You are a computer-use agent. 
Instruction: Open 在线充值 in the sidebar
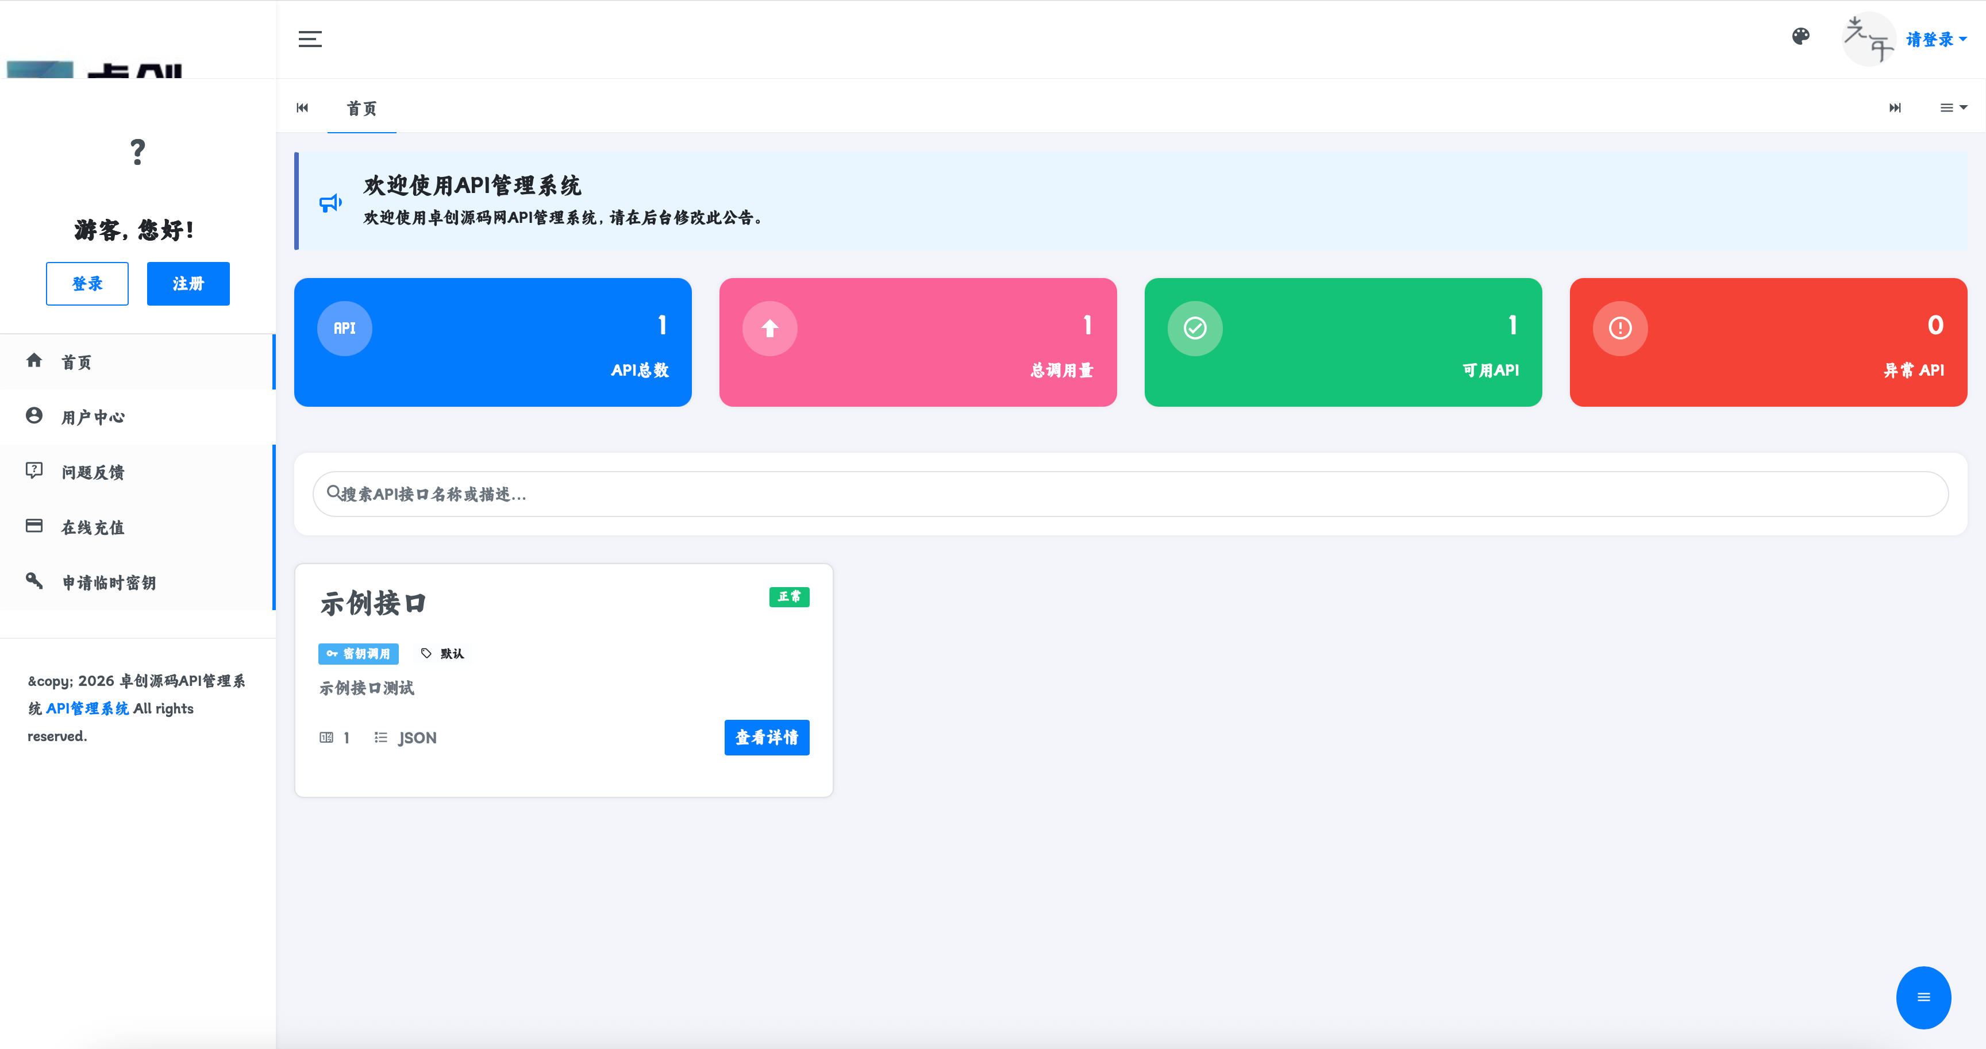(137, 527)
